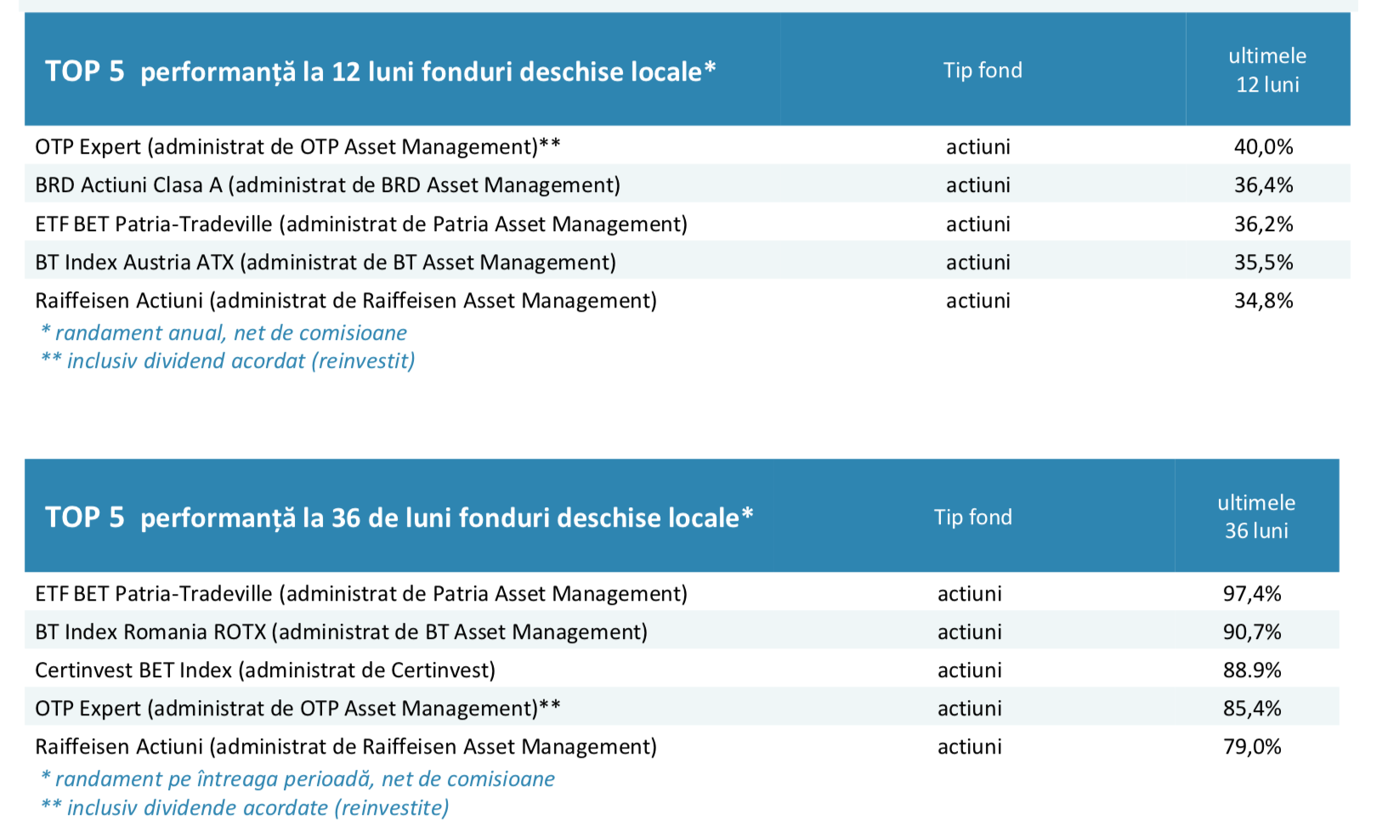Click 'actiuni' type in Certinvest BET Index row
Screen dimensions: 1394x831
coord(969,670)
